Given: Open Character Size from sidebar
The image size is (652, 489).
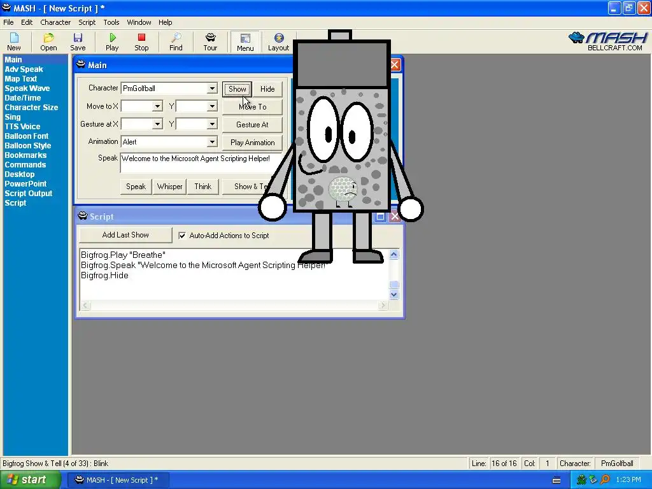Looking at the screenshot, I should (31, 108).
